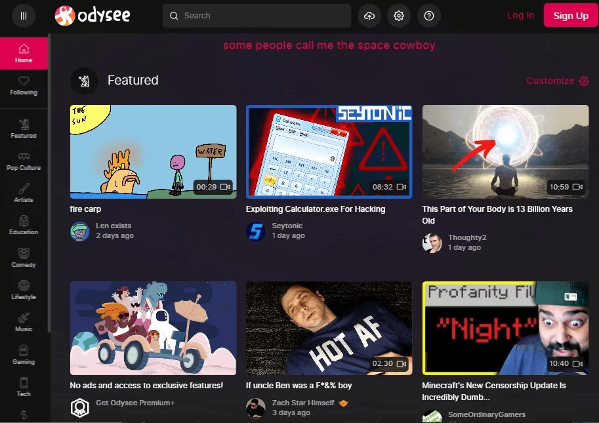The width and height of the screenshot is (599, 423).
Task: Click the Seytonic channel name
Action: pos(287,226)
